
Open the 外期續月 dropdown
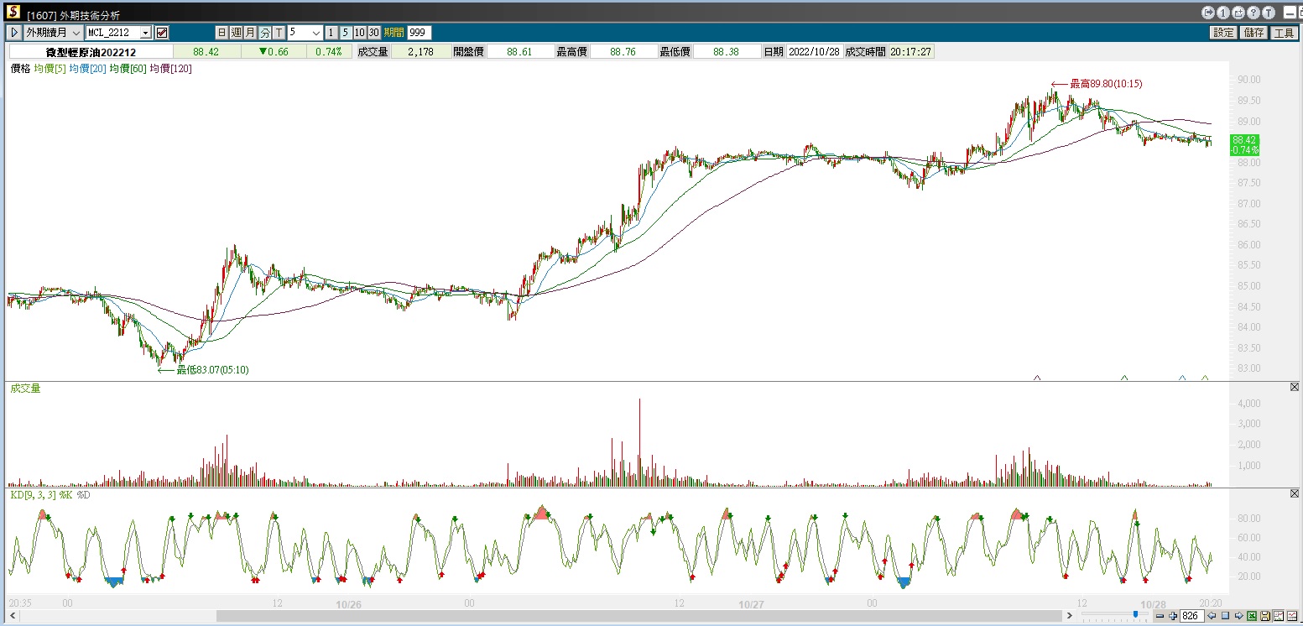coord(53,33)
